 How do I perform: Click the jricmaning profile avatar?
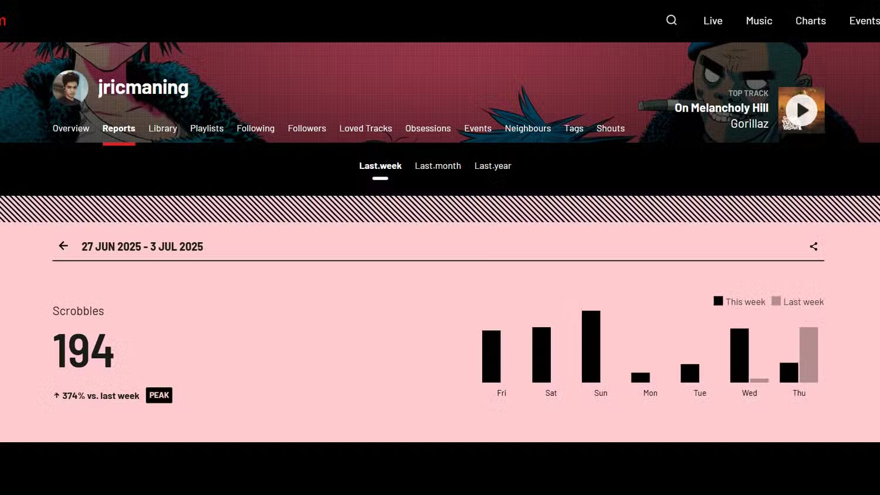pos(70,87)
